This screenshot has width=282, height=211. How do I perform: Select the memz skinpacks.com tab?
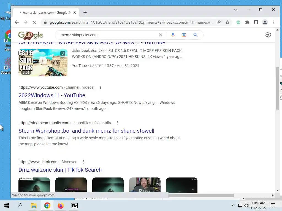point(46,13)
